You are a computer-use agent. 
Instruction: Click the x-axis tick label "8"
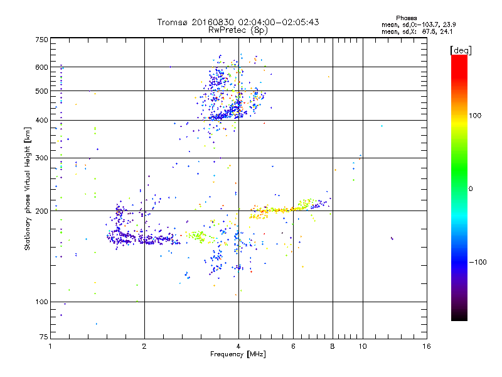point(333,346)
